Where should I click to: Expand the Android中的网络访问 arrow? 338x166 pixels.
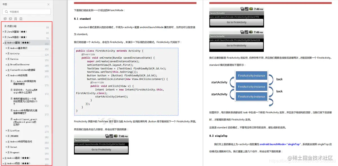[6, 142]
